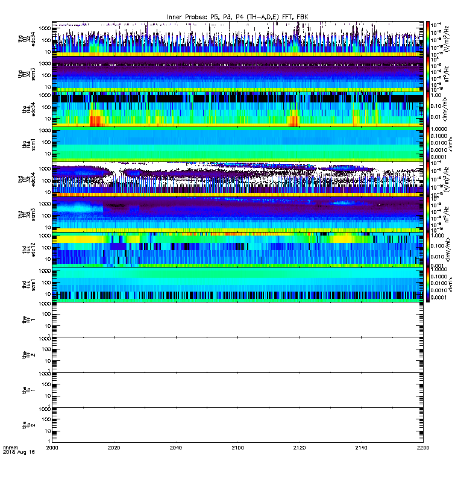Viewport: 452px width, 482px height.
Task: Click the 2000 time tick label
Action: [x=52, y=448]
